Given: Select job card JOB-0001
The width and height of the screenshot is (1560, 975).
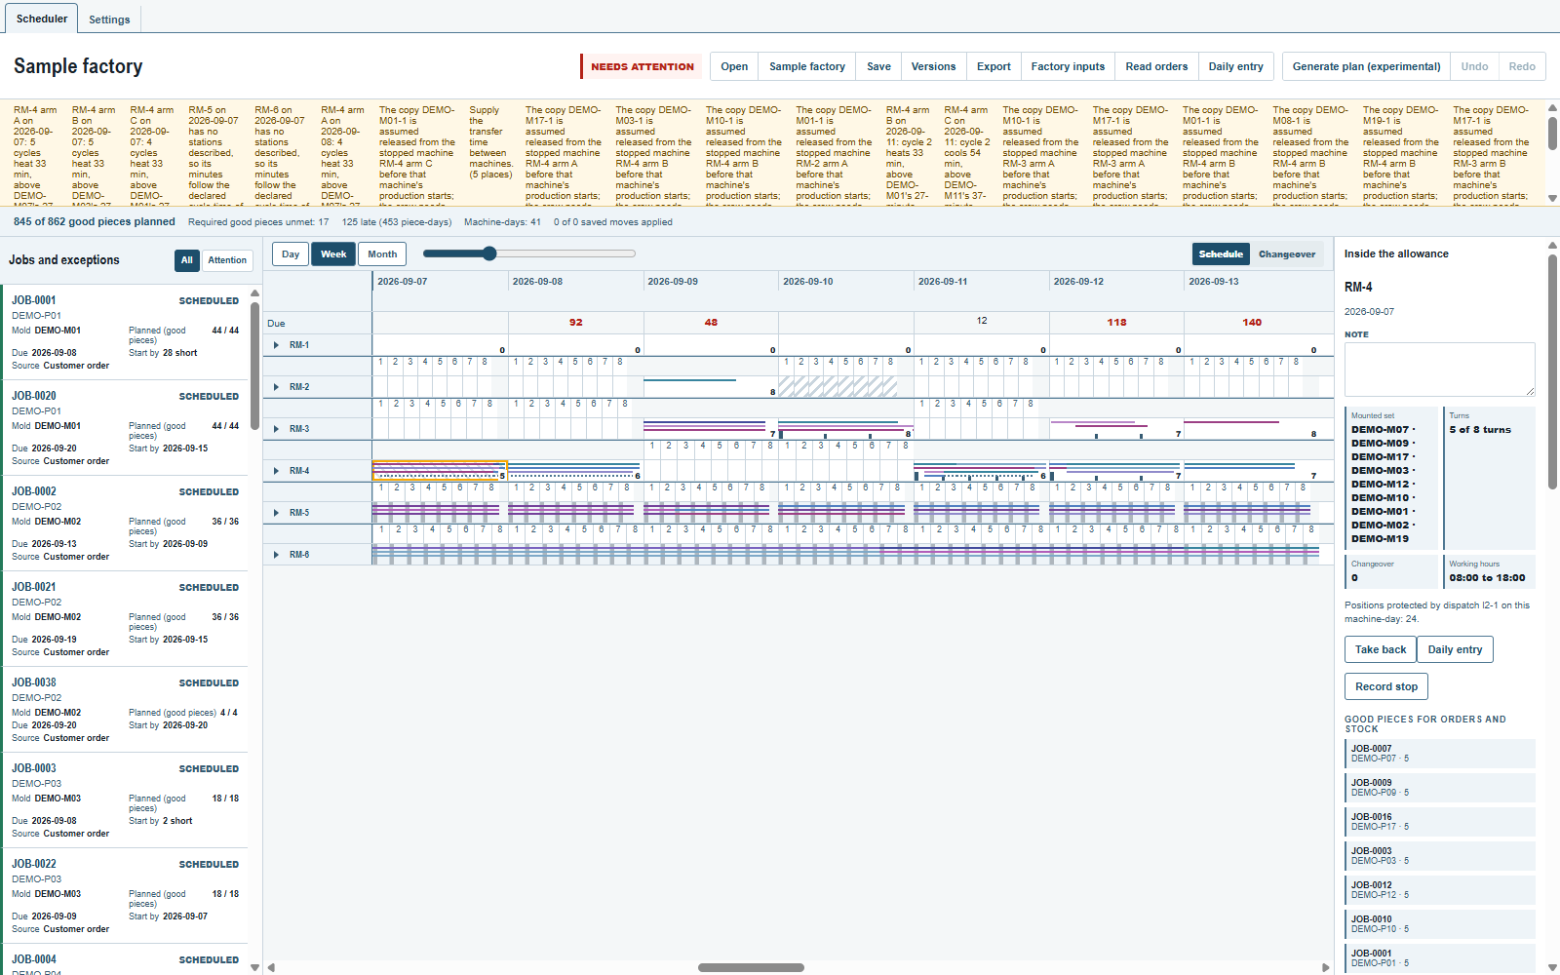Looking at the screenshot, I should click(x=125, y=332).
